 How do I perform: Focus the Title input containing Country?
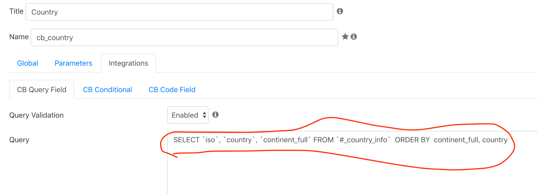179,12
